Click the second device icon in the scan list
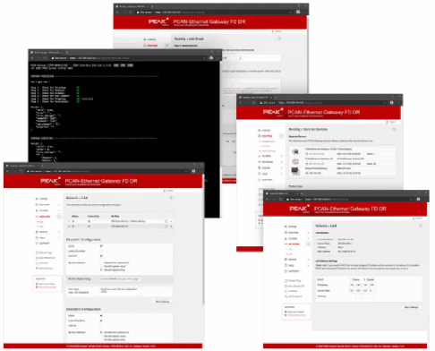This screenshot has width=435, height=351. click(x=295, y=161)
